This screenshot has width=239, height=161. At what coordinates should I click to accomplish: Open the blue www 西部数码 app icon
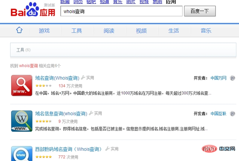tap(22, 153)
